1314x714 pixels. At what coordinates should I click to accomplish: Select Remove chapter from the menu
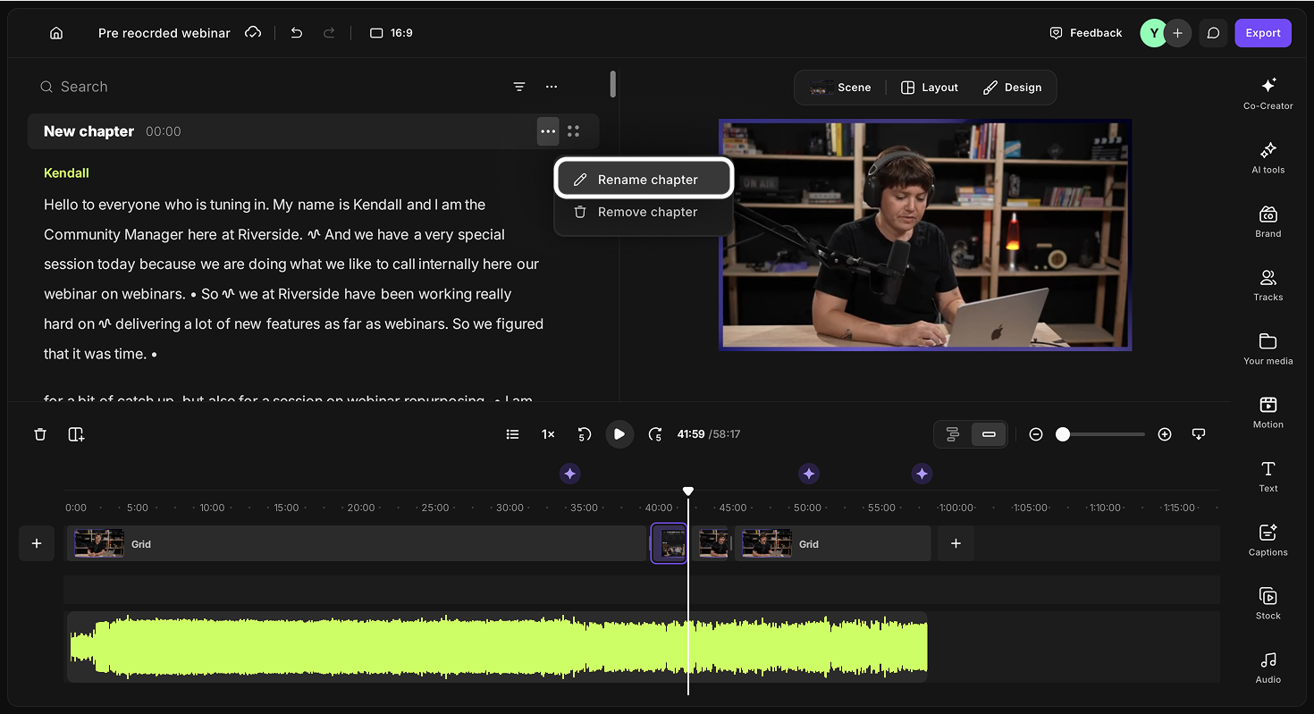click(644, 212)
